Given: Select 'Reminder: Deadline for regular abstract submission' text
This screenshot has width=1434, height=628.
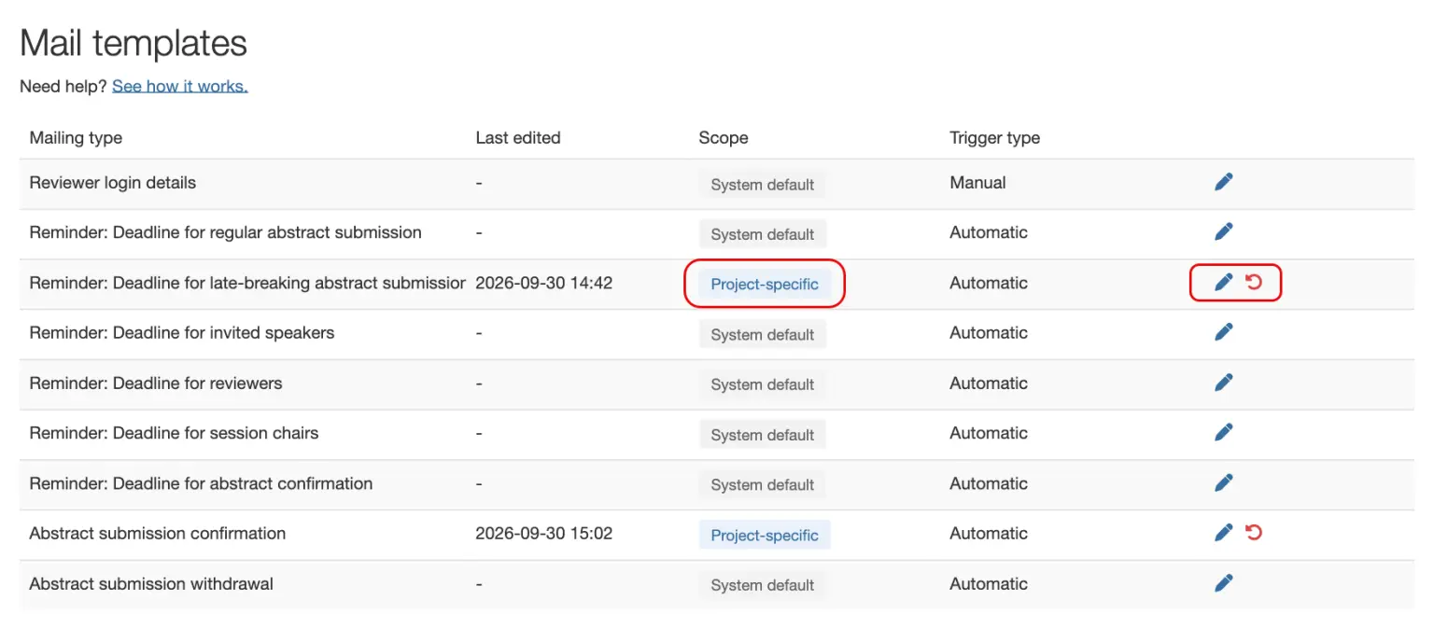Looking at the screenshot, I should [x=225, y=232].
